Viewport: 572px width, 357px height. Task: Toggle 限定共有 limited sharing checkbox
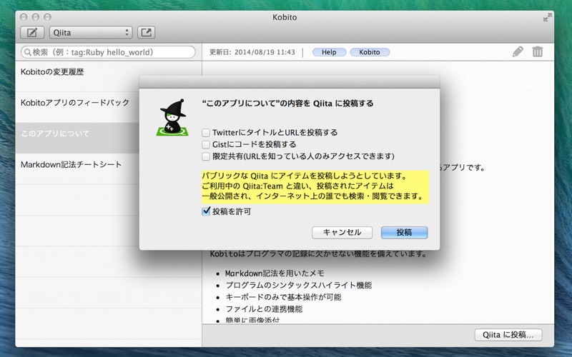click(206, 156)
